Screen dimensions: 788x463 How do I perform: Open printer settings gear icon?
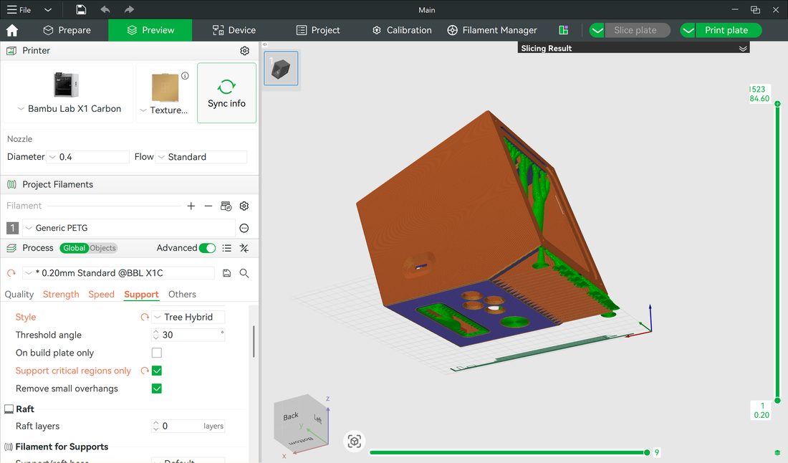245,51
